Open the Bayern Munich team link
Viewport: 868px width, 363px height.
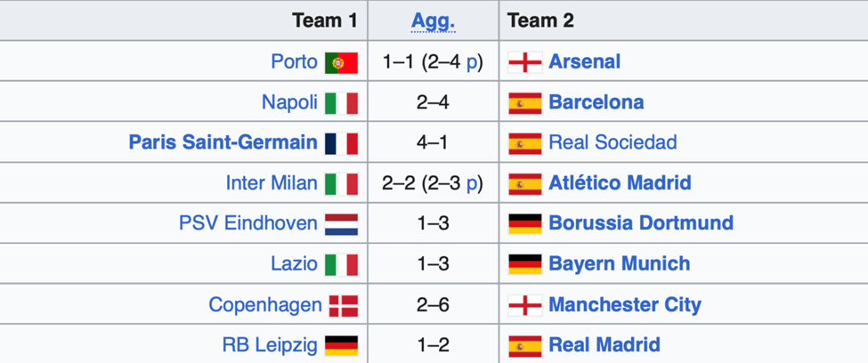pos(620,264)
